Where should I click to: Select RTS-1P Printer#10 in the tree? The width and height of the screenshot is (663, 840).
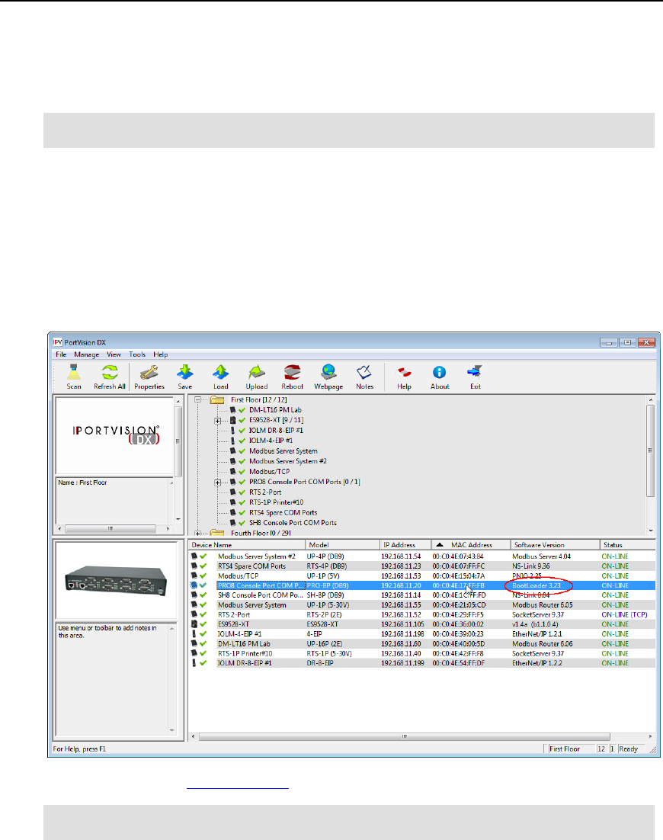(277, 502)
